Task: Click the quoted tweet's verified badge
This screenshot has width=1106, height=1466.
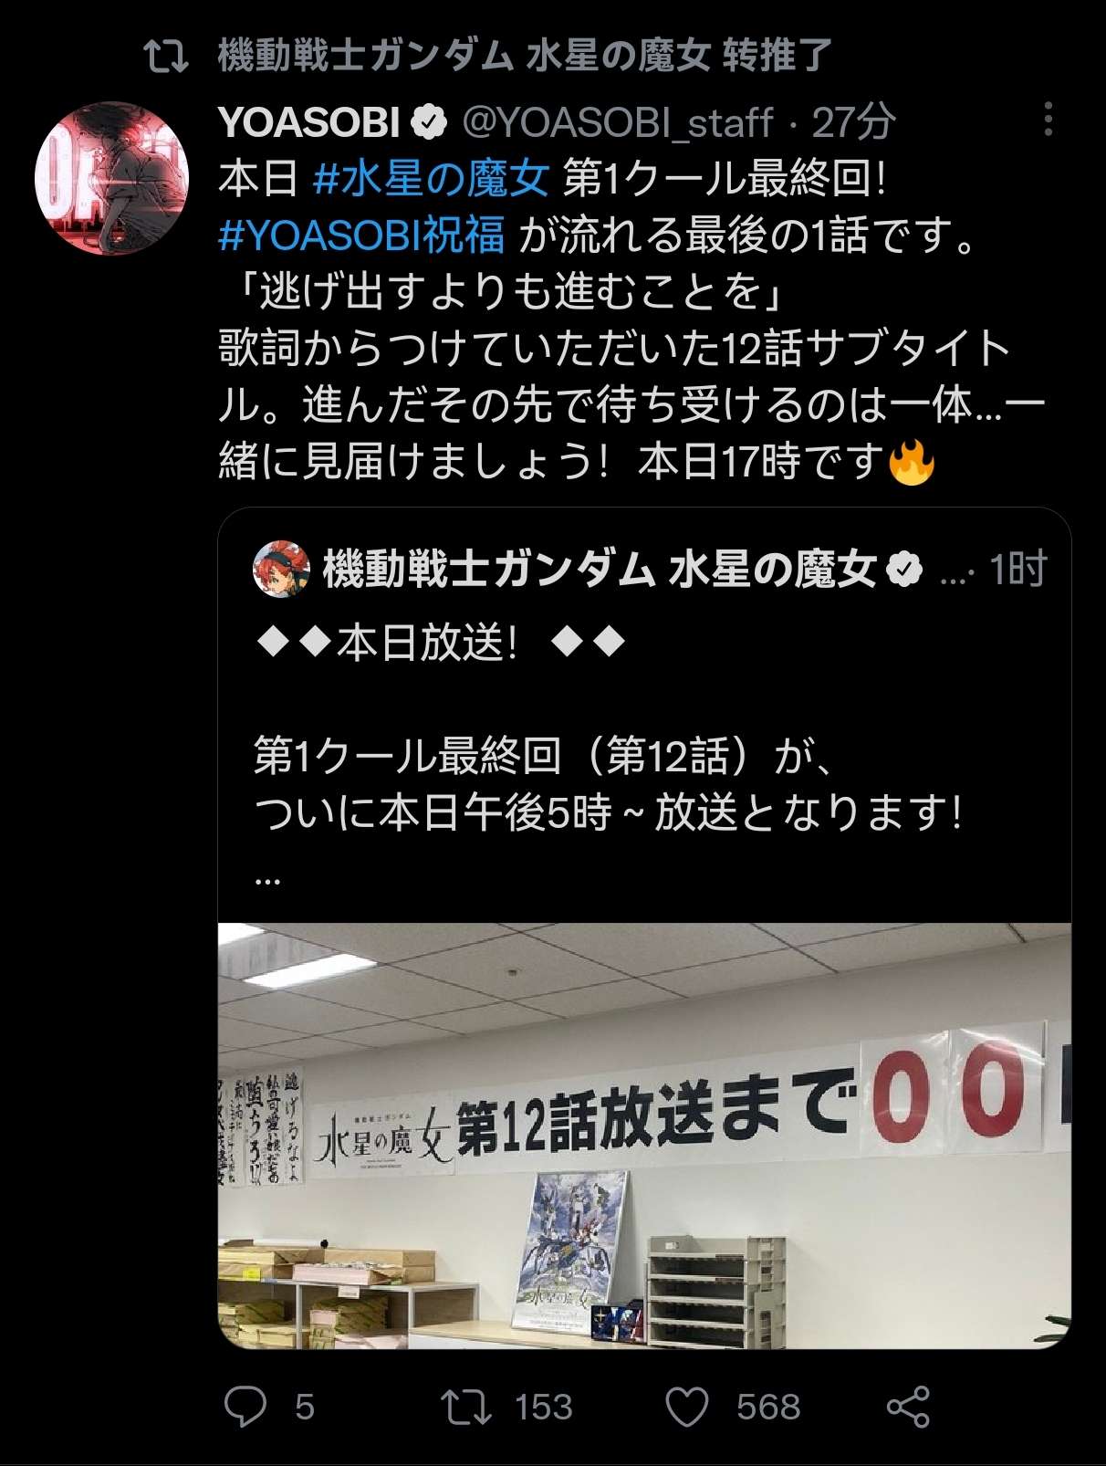Action: pos(903,570)
